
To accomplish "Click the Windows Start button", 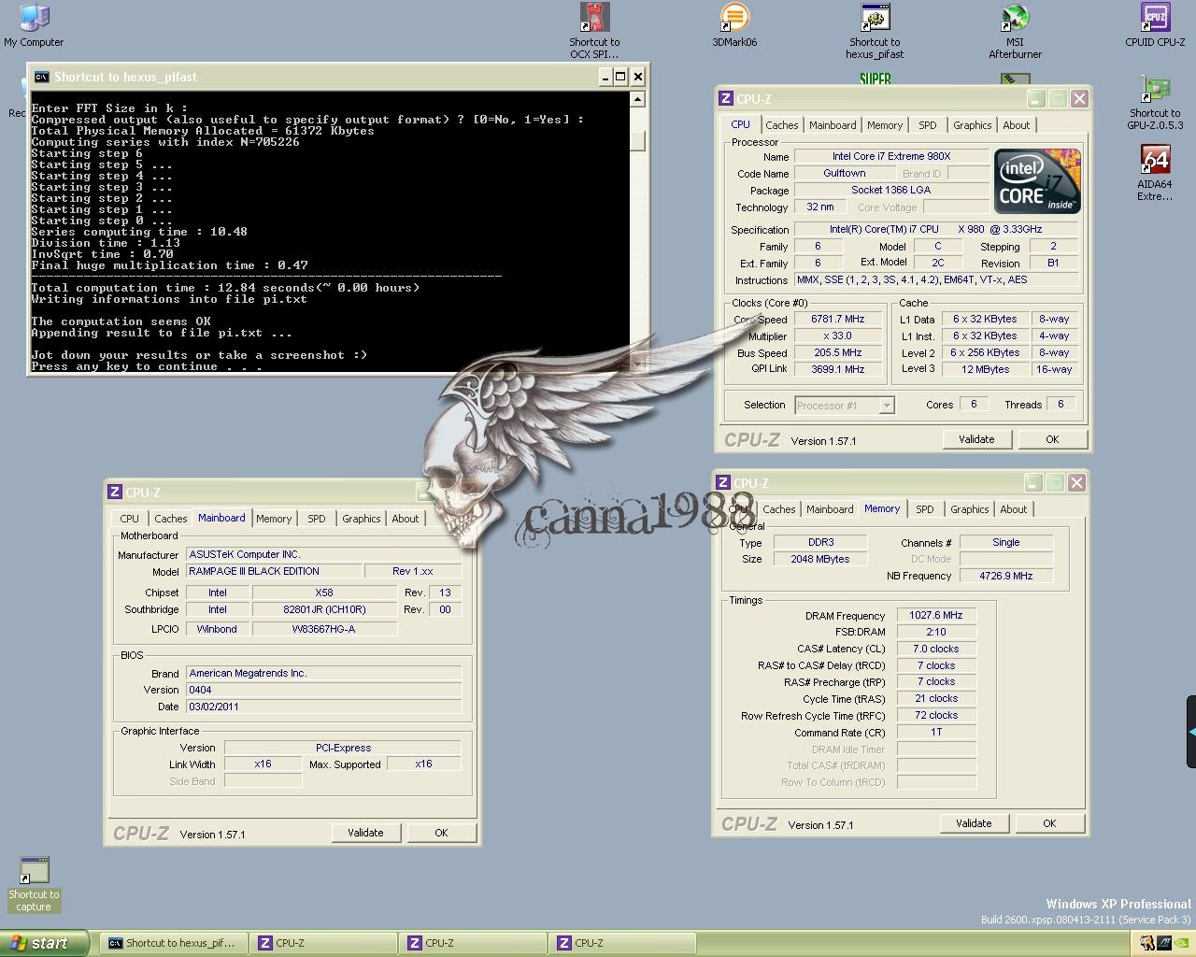I will pyautogui.click(x=45, y=943).
